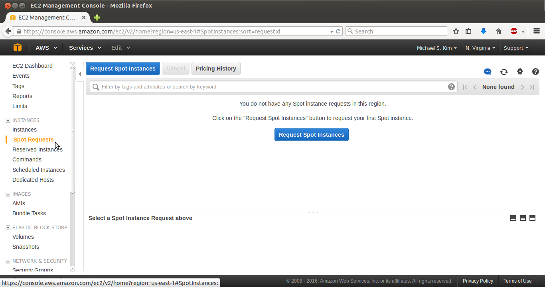The image size is (545, 287).
Task: Open the console help question mark
Action: (x=535, y=72)
